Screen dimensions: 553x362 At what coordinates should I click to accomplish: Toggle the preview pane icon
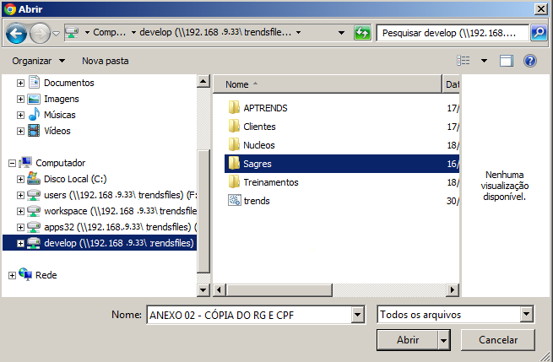click(507, 61)
